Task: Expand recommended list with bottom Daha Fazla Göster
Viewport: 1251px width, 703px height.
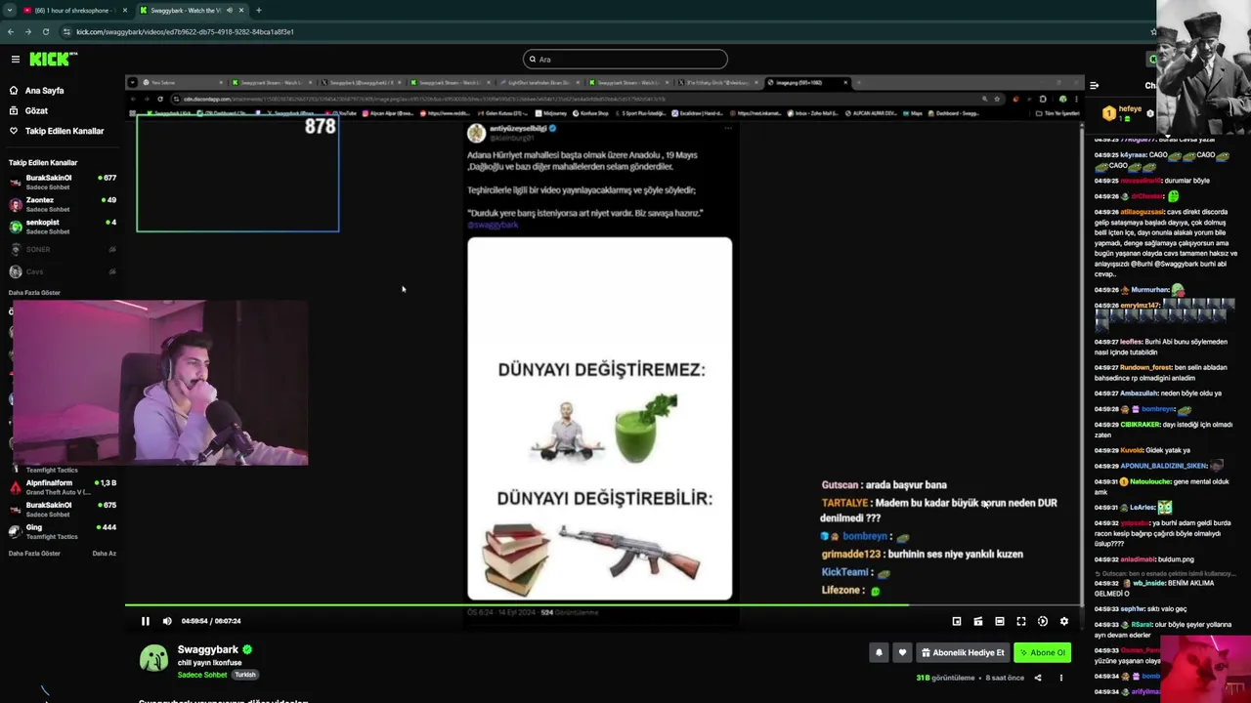Action: (x=34, y=554)
